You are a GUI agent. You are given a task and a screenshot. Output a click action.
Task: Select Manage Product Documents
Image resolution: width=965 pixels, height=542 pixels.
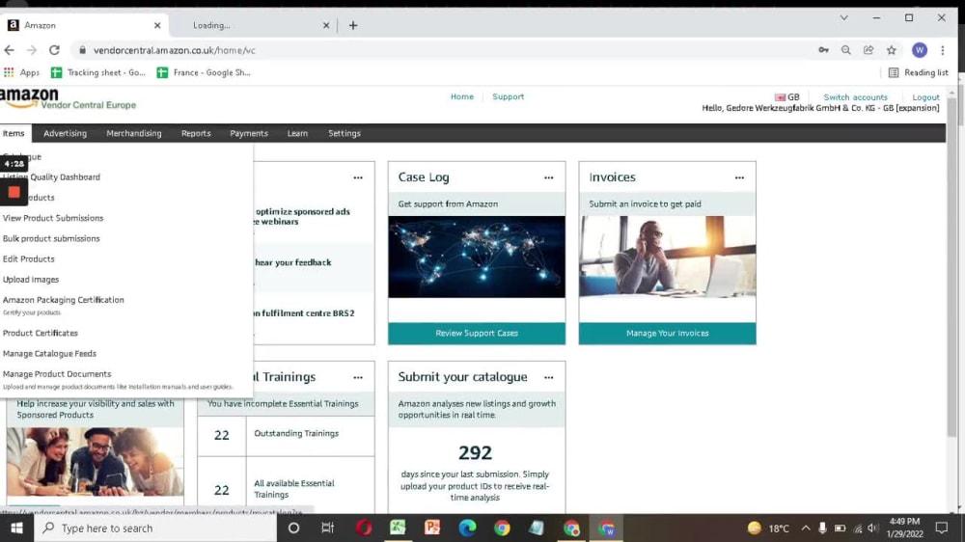(x=57, y=374)
